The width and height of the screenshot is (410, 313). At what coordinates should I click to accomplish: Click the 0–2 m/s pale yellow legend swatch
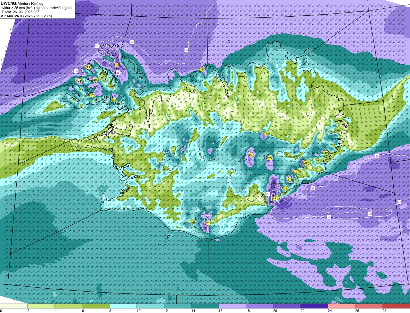(14, 306)
